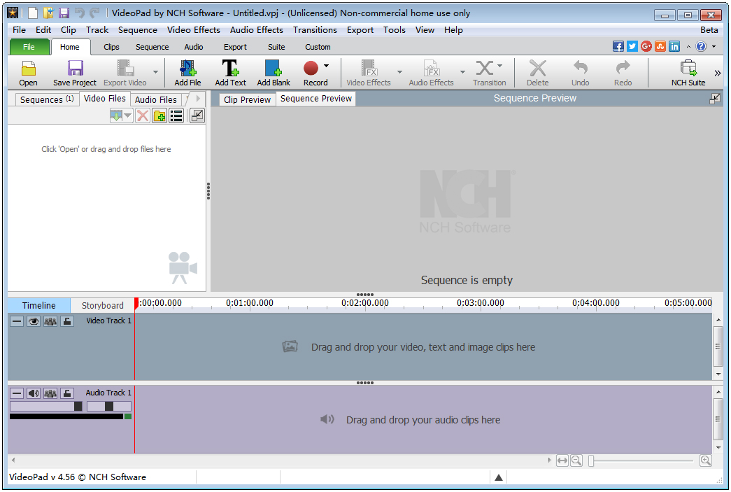Screen dimensions: 731x492
Task: Click the green File button
Action: pos(29,47)
